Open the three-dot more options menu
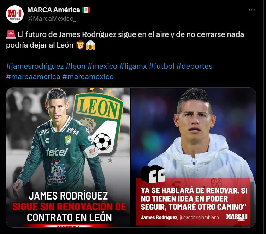 (x=252, y=10)
